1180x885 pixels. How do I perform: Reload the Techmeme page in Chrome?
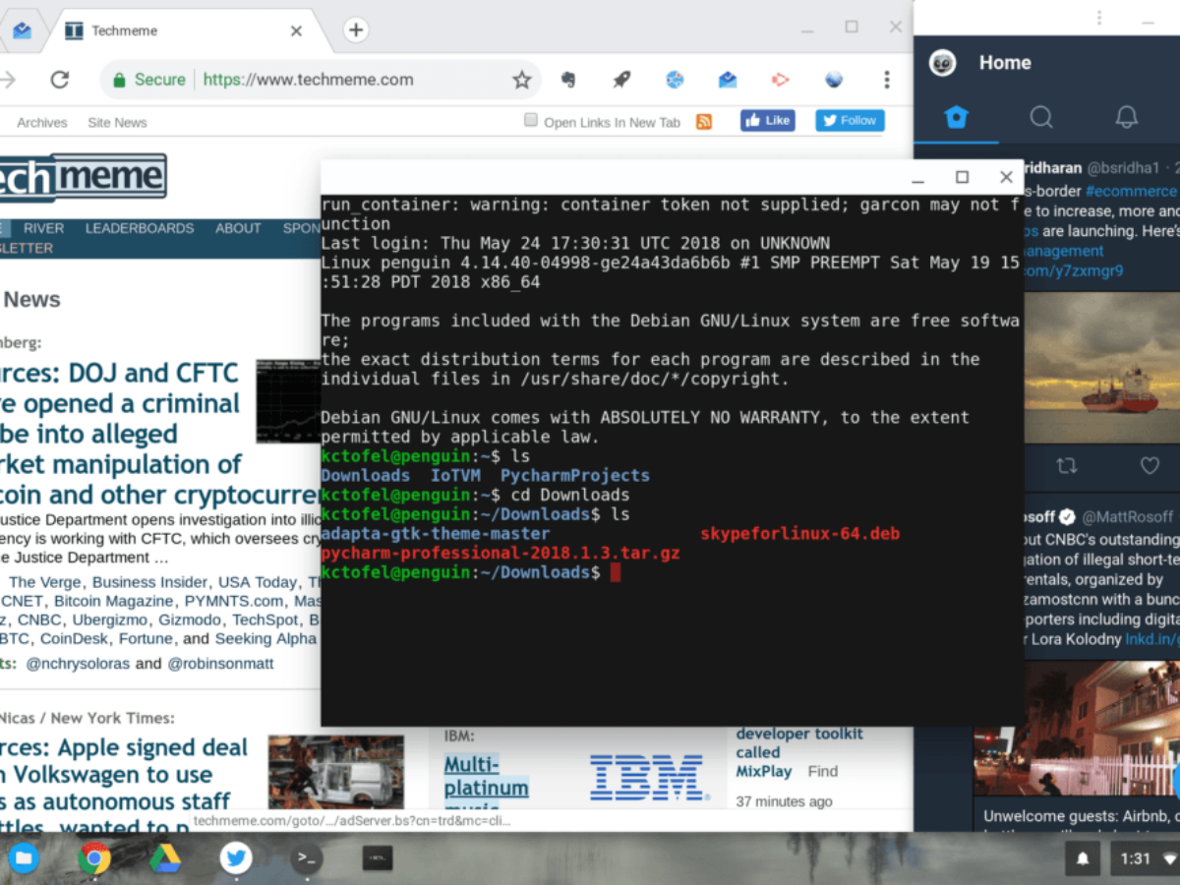point(60,80)
